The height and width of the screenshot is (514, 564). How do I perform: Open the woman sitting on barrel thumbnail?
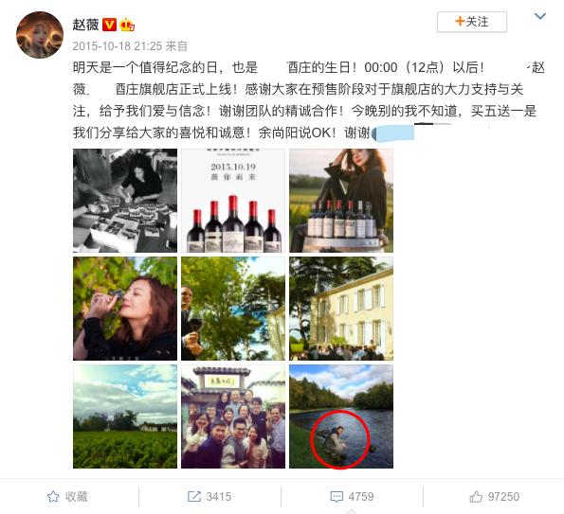[x=341, y=201]
